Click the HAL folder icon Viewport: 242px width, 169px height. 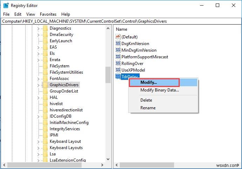[46, 97]
